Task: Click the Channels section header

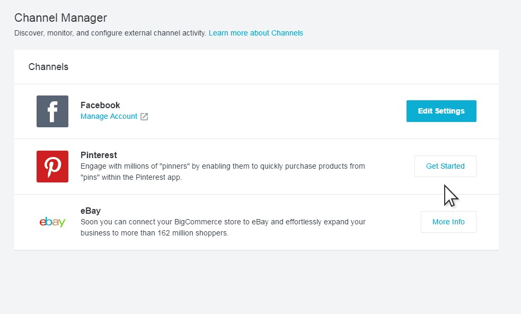Action: point(48,67)
